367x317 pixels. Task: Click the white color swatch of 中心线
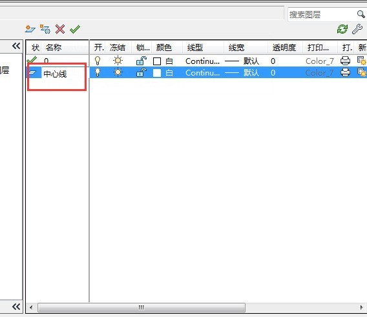coord(157,73)
